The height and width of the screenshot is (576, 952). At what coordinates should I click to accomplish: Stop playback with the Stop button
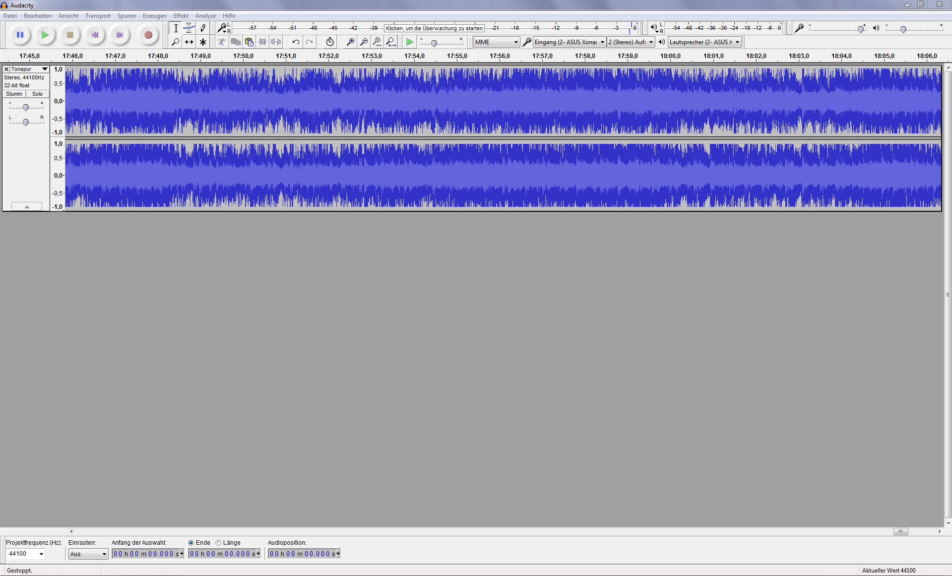(70, 35)
